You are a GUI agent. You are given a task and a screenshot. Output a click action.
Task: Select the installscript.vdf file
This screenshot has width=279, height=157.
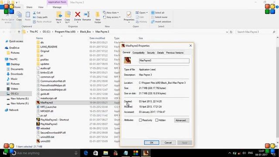tap(48, 98)
